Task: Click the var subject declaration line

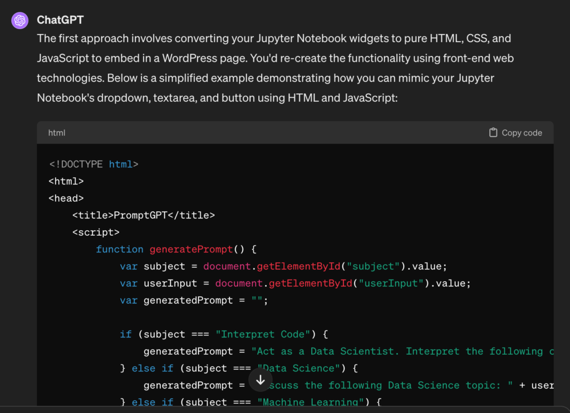Action: [x=283, y=266]
